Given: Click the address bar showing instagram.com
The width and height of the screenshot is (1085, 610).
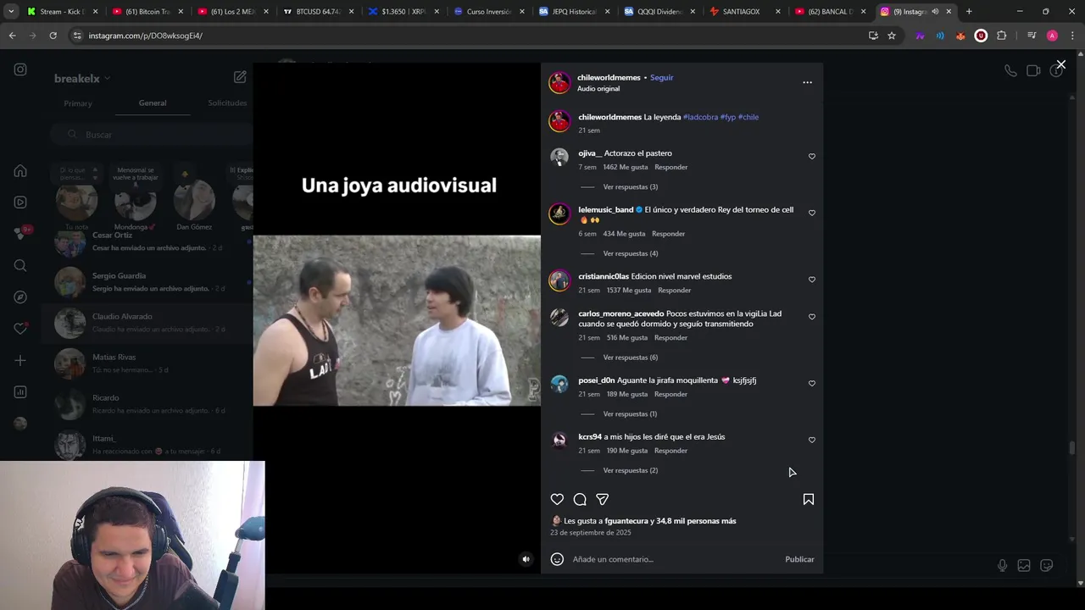Looking at the screenshot, I should click(x=466, y=36).
